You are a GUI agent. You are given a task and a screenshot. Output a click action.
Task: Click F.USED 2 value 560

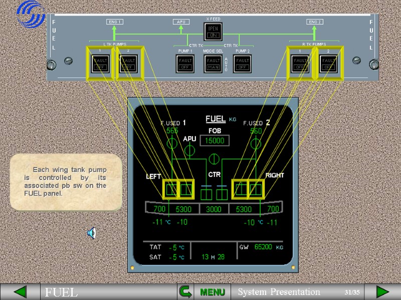pos(256,131)
